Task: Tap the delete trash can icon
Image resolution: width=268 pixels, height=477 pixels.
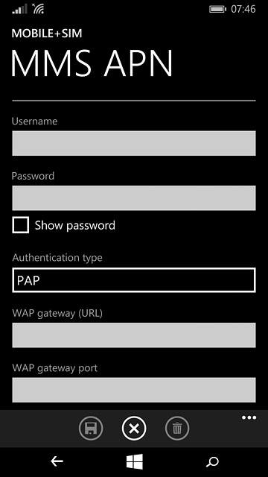Action: click(177, 429)
